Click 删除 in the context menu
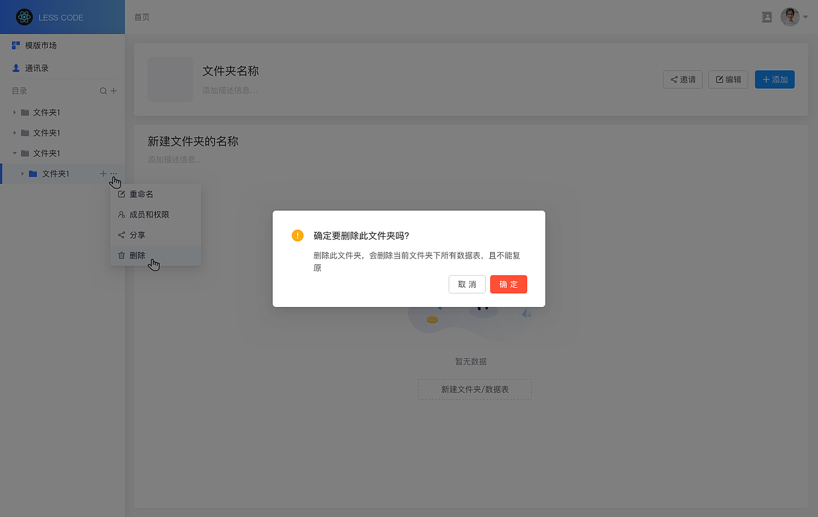818x517 pixels. tap(136, 255)
